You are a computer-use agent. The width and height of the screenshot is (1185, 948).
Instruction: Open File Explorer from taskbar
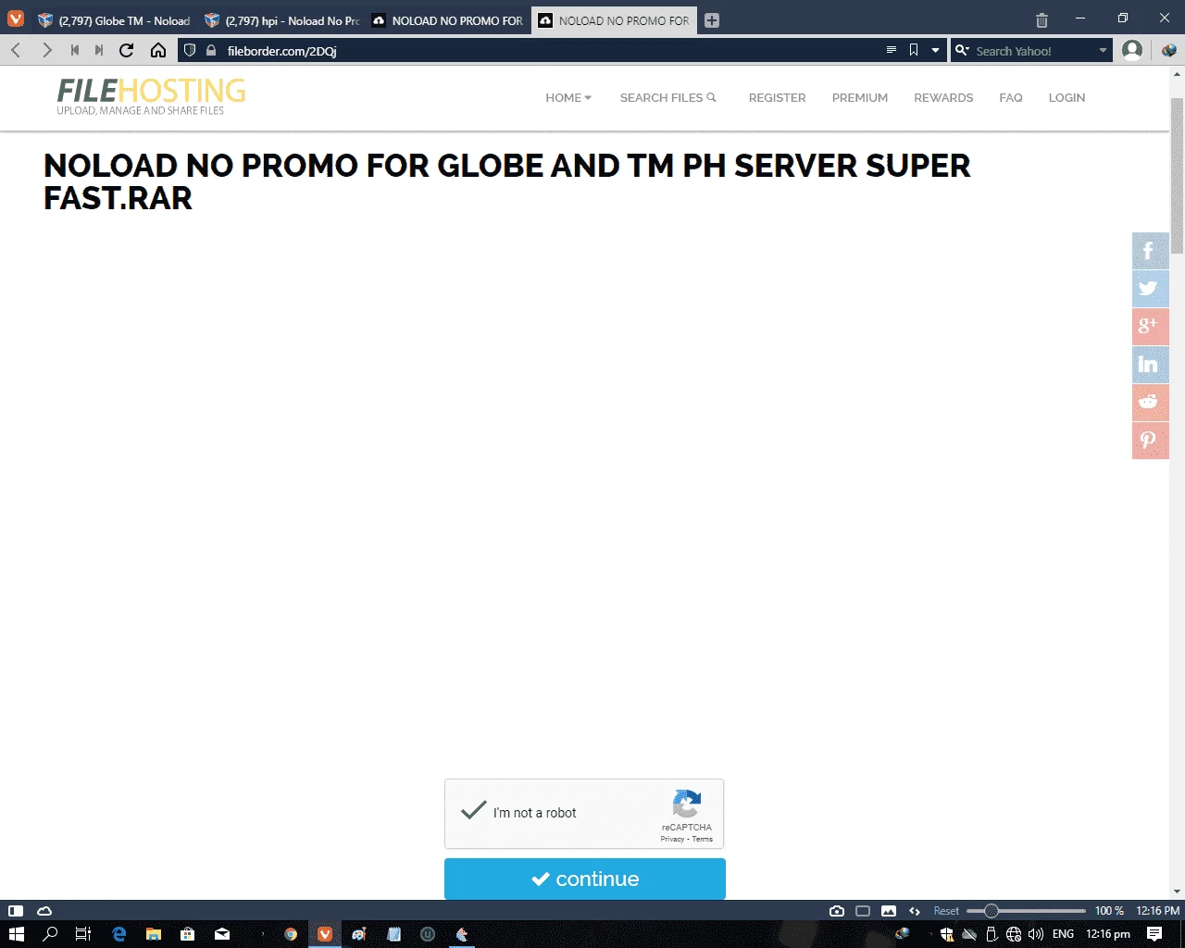[x=154, y=934]
